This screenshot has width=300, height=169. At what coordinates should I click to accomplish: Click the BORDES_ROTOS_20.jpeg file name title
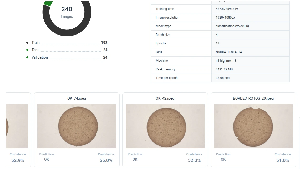(x=253, y=98)
